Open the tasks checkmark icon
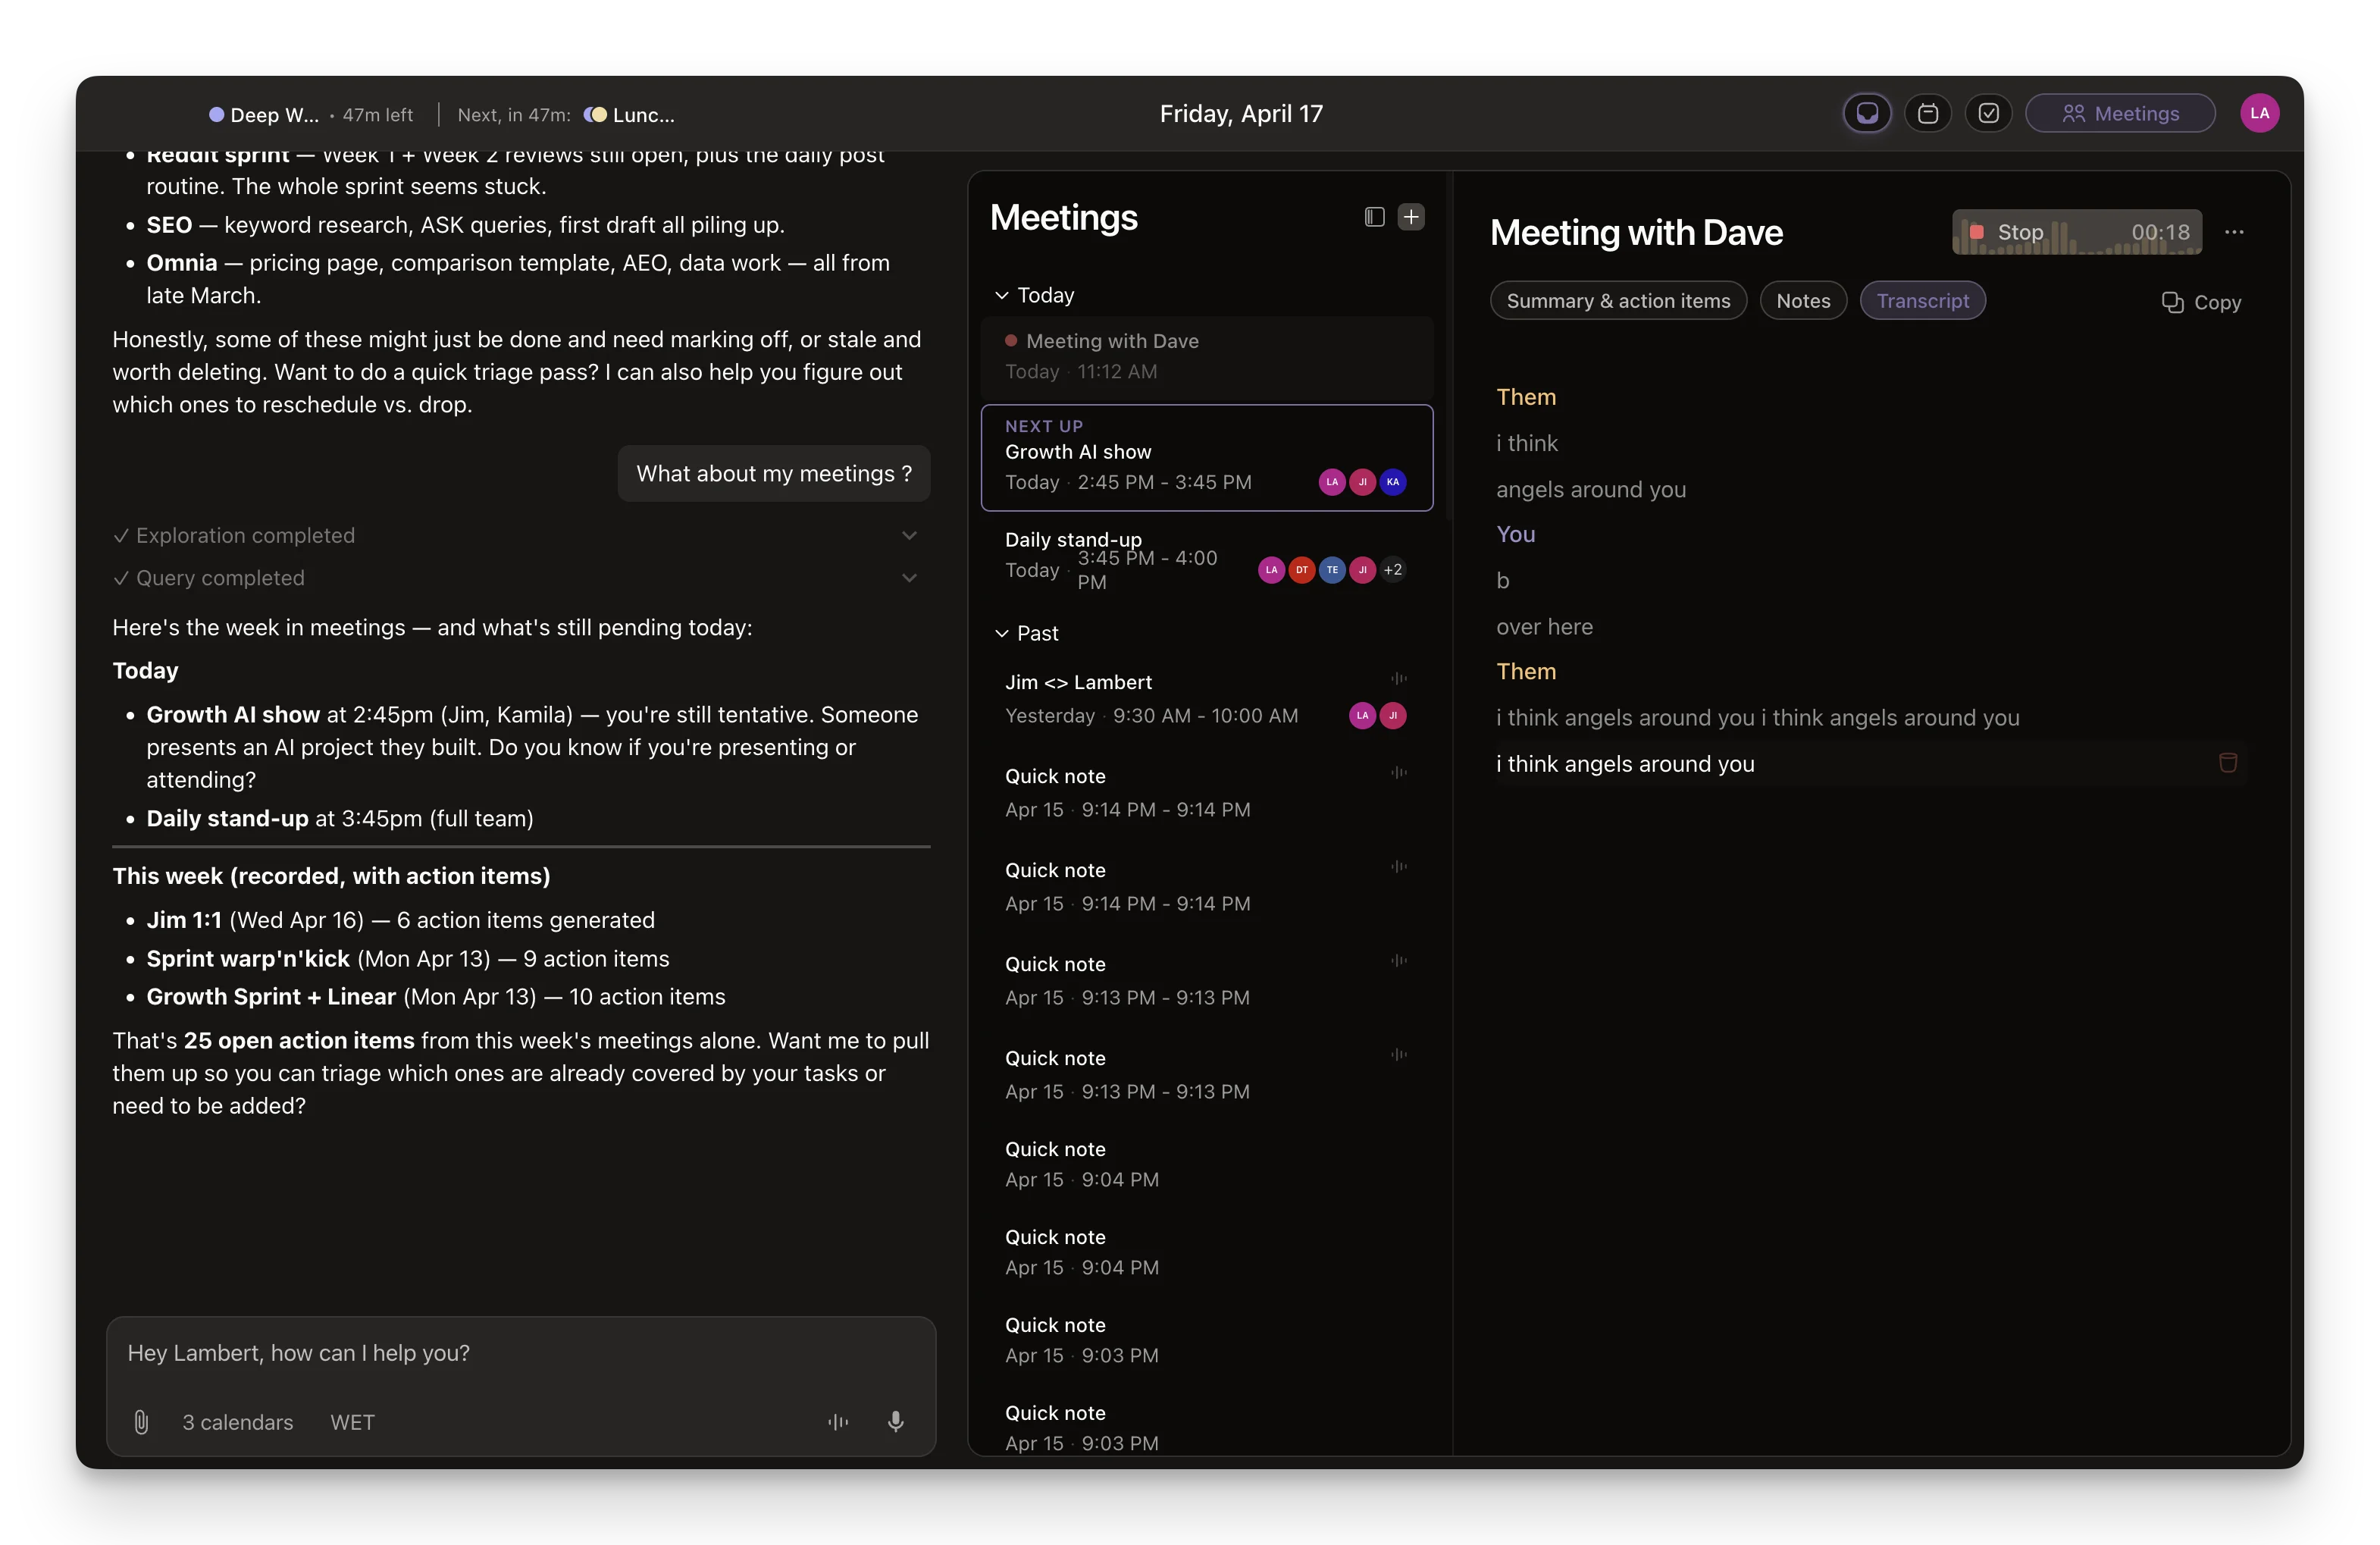Image resolution: width=2380 pixels, height=1545 pixels. click(1988, 113)
